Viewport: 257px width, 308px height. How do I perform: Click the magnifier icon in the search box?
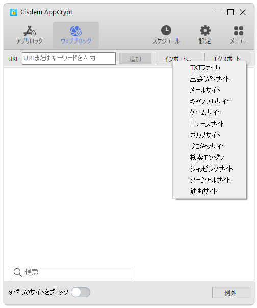pyautogui.click(x=18, y=272)
